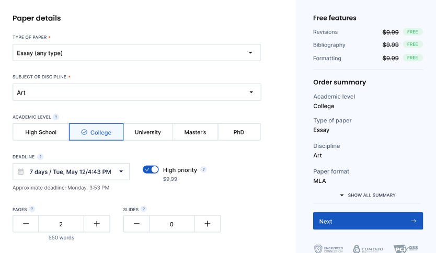The height and width of the screenshot is (253, 436).
Task: Click the pages number input field
Action: click(x=61, y=224)
